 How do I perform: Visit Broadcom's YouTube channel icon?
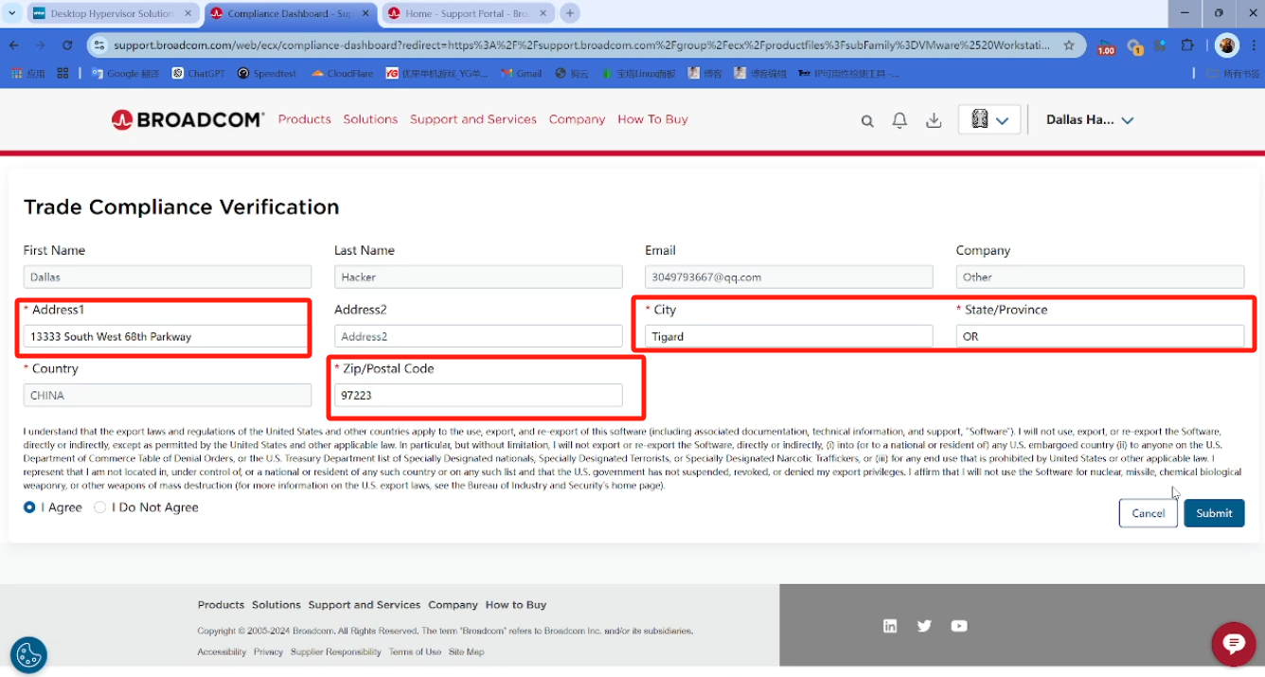[x=959, y=626]
